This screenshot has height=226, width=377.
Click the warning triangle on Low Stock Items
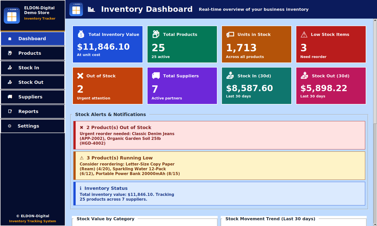point(304,35)
